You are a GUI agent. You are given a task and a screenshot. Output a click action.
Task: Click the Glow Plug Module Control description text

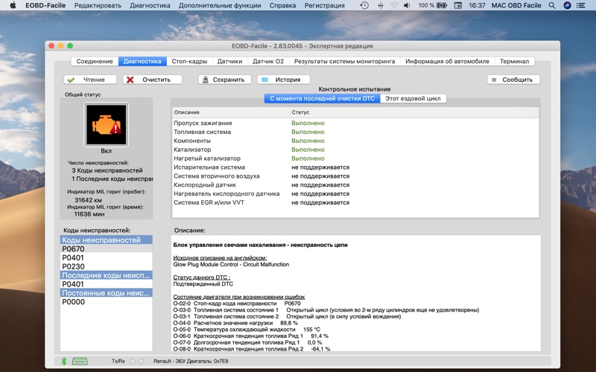point(231,264)
